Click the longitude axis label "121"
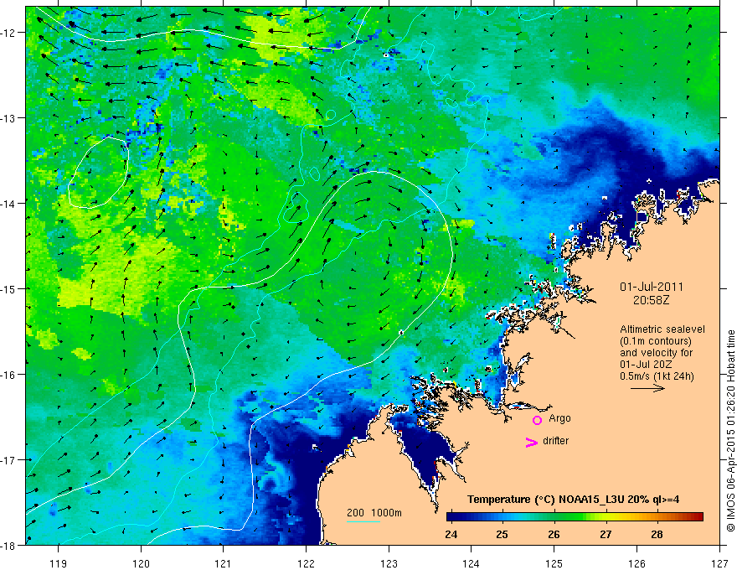Image resolution: width=737 pixels, height=570 pixels. (224, 563)
